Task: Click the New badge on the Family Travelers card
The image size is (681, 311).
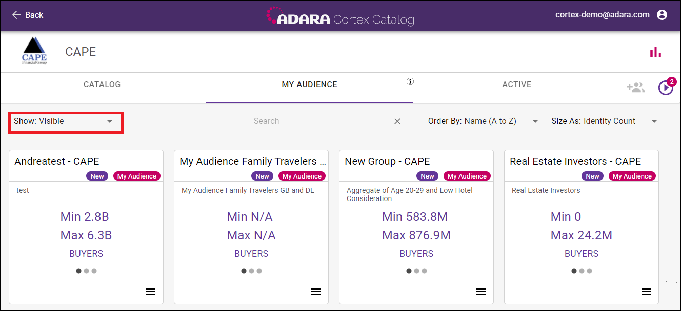Action: coord(263,176)
